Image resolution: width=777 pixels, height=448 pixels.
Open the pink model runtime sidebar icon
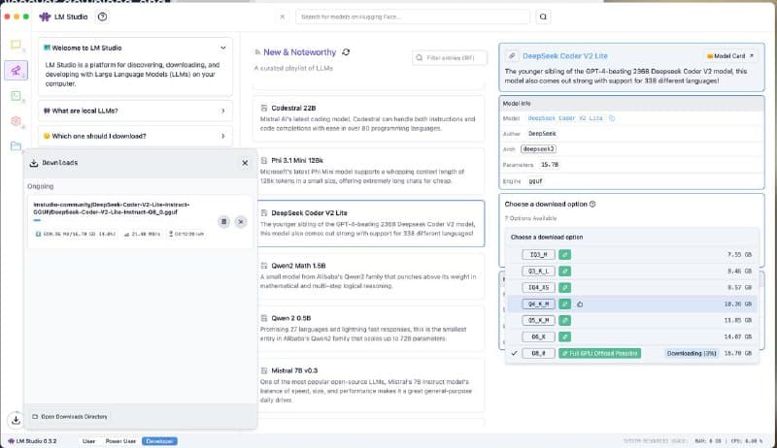click(16, 121)
